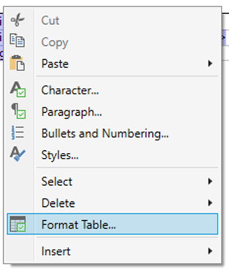Click the Copy pages icon
This screenshot has height=273, width=229.
[18, 40]
